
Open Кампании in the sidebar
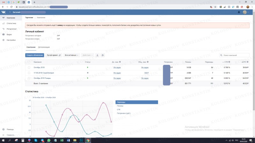point(11,18)
